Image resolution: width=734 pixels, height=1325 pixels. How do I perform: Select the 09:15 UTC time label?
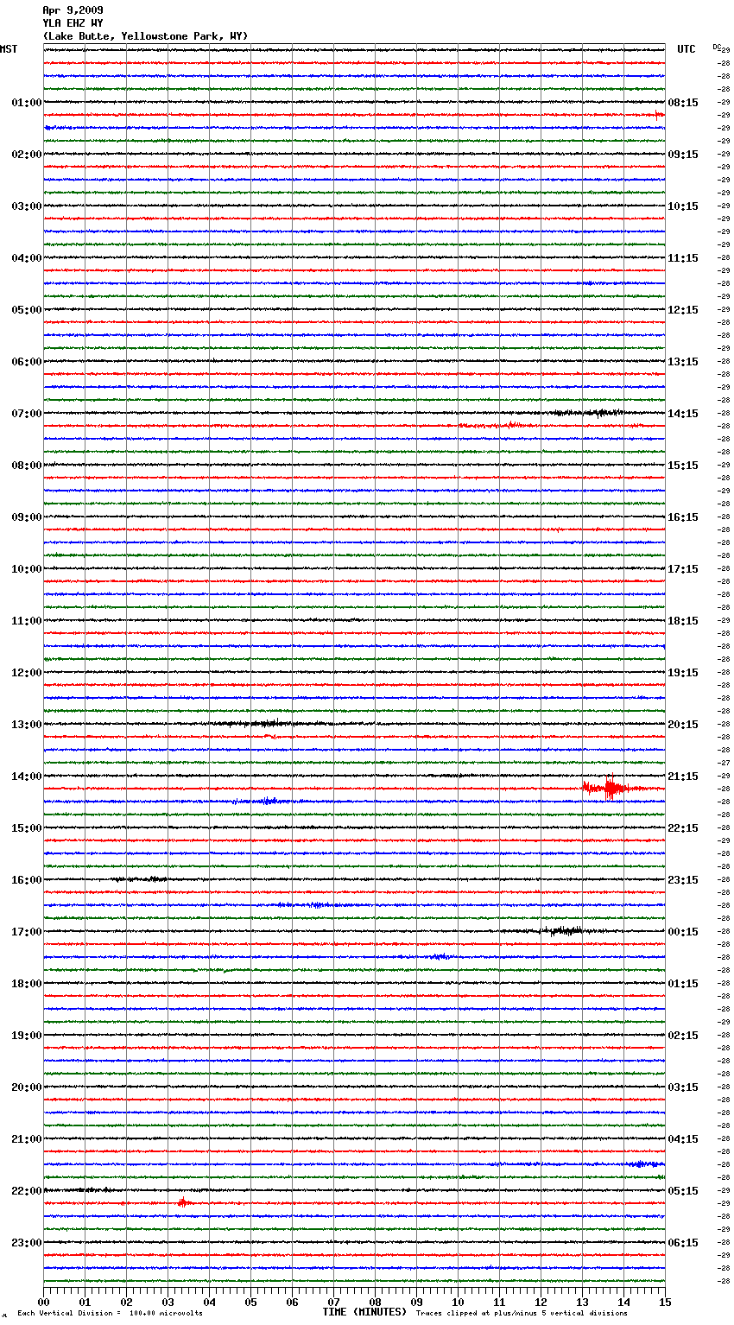[683, 155]
